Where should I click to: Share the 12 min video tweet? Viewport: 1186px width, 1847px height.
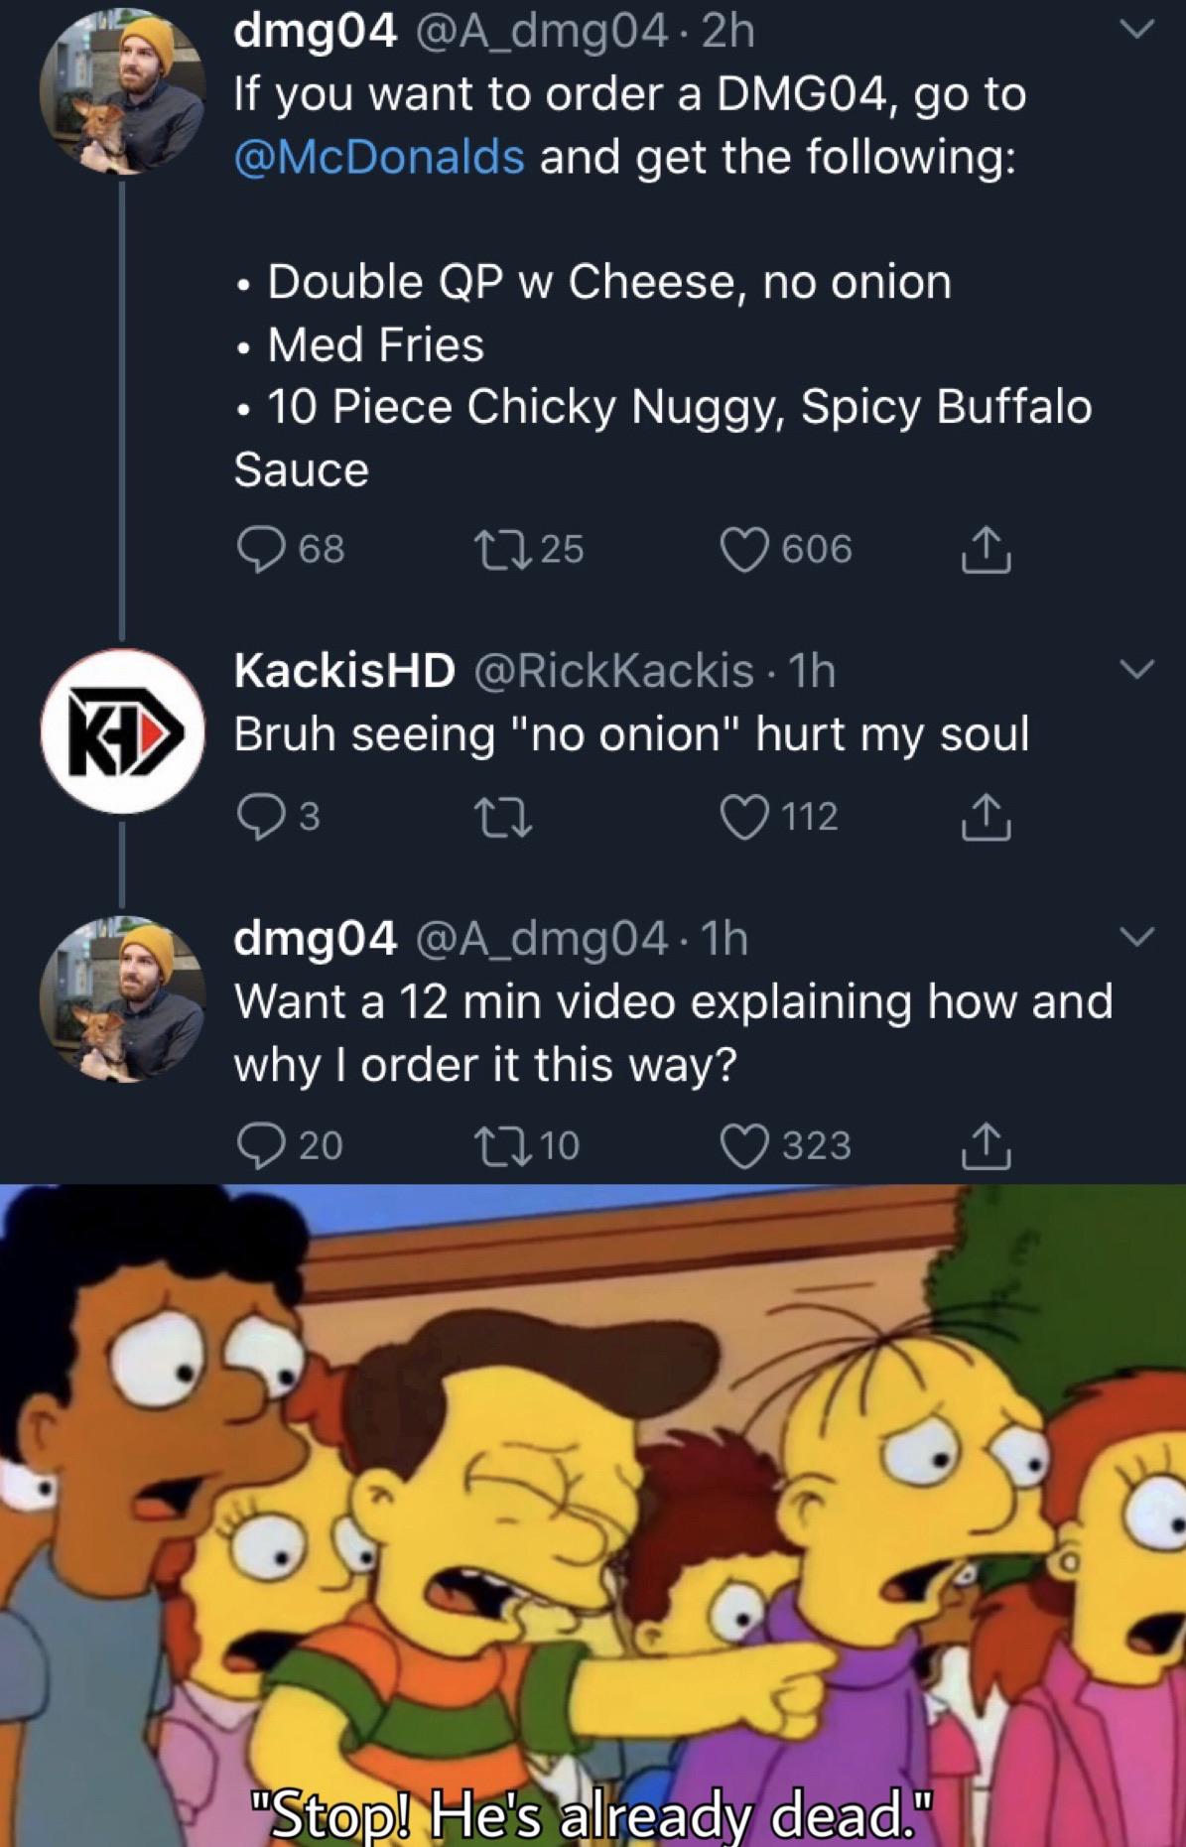pos(986,1145)
